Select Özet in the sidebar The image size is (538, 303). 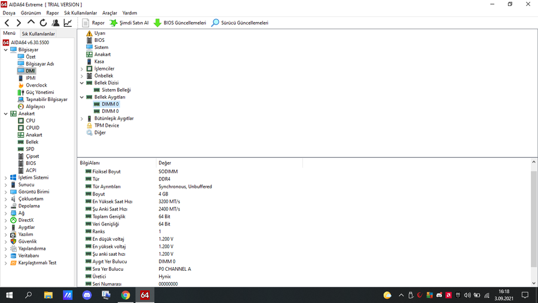(x=27, y=57)
